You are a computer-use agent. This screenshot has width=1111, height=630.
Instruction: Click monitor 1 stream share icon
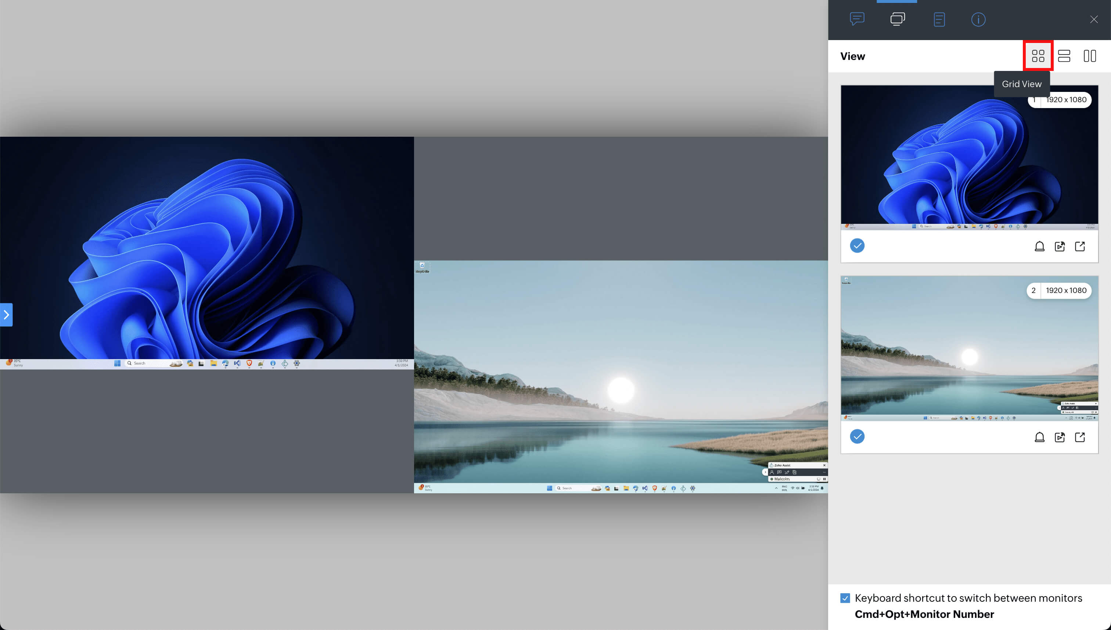(x=1060, y=246)
